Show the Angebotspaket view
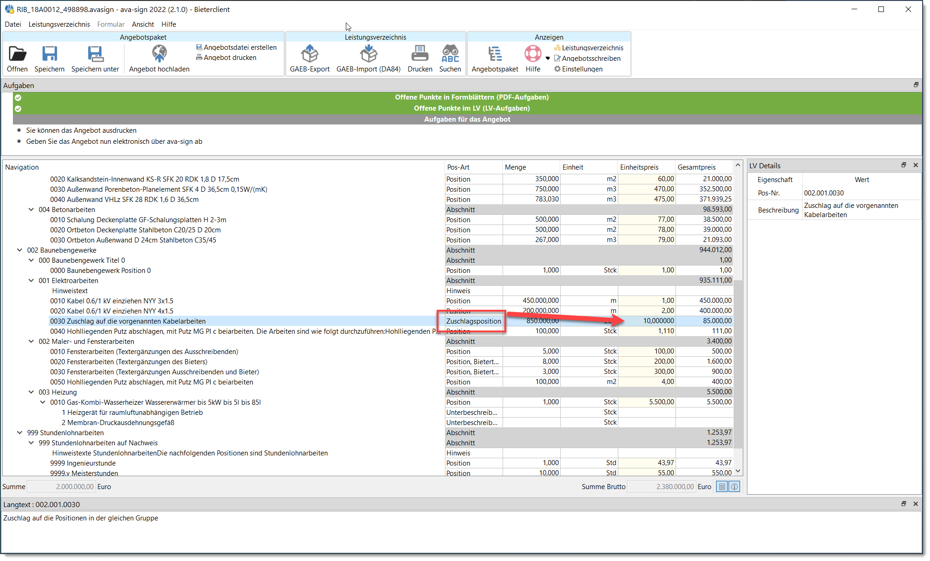Image resolution: width=930 pixels, height=561 pixels. pos(495,59)
